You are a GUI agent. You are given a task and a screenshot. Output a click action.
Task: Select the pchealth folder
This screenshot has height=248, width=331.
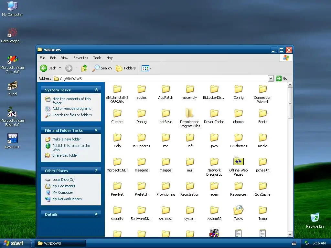click(x=262, y=165)
